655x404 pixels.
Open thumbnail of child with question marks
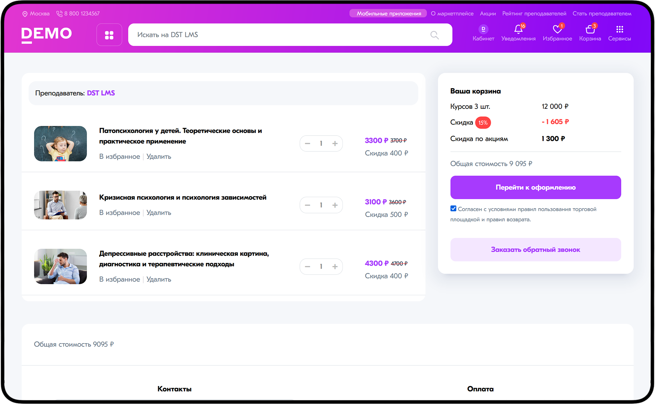click(61, 143)
